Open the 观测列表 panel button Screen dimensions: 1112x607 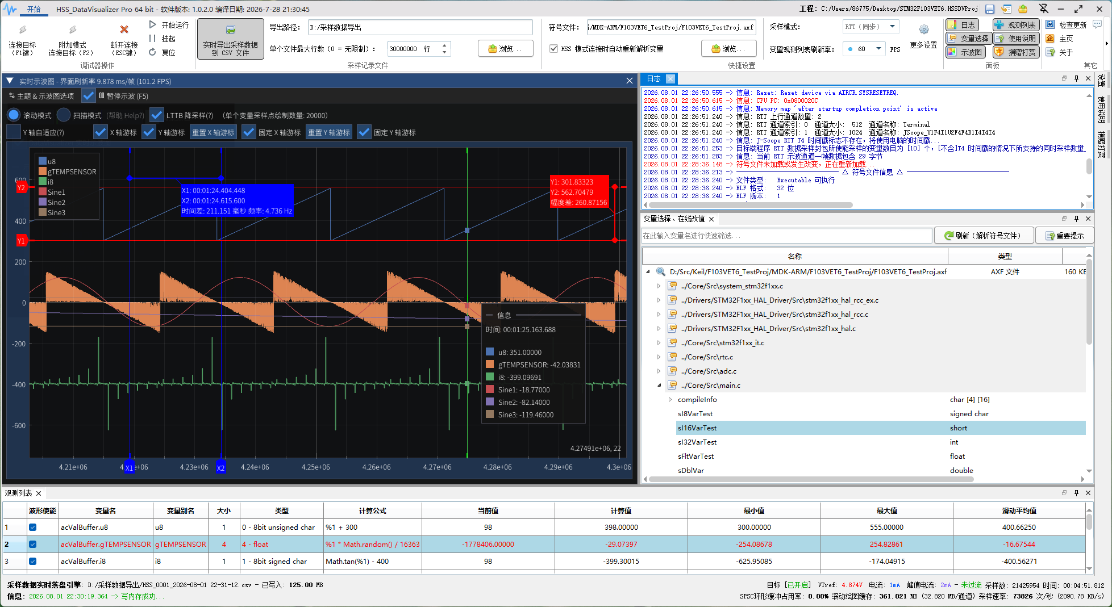(x=1016, y=24)
